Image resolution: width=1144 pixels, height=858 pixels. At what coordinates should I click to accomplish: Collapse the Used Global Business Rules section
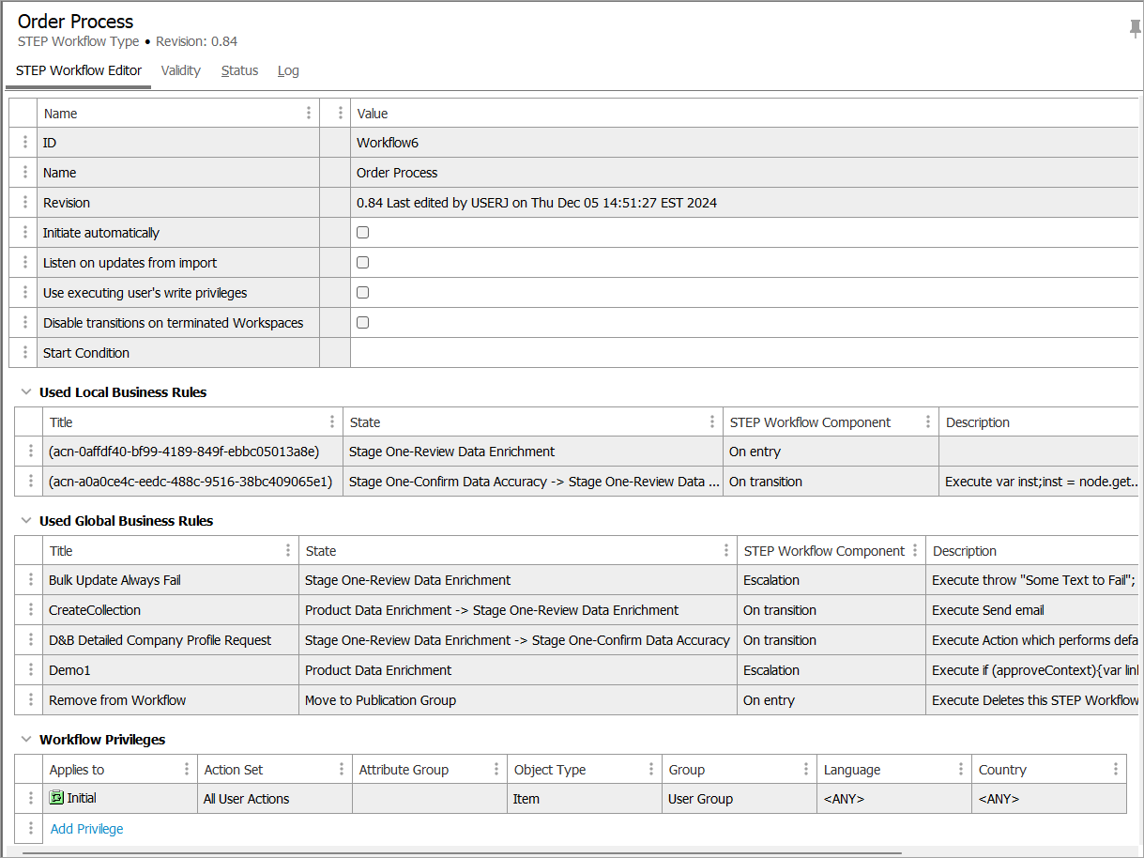pyautogui.click(x=26, y=521)
